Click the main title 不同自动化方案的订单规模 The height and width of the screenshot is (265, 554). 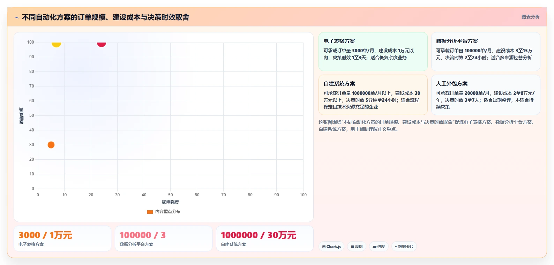(x=105, y=17)
